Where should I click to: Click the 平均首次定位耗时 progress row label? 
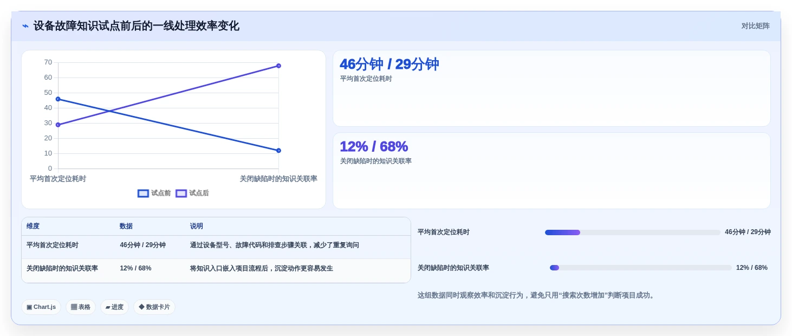pyautogui.click(x=444, y=232)
